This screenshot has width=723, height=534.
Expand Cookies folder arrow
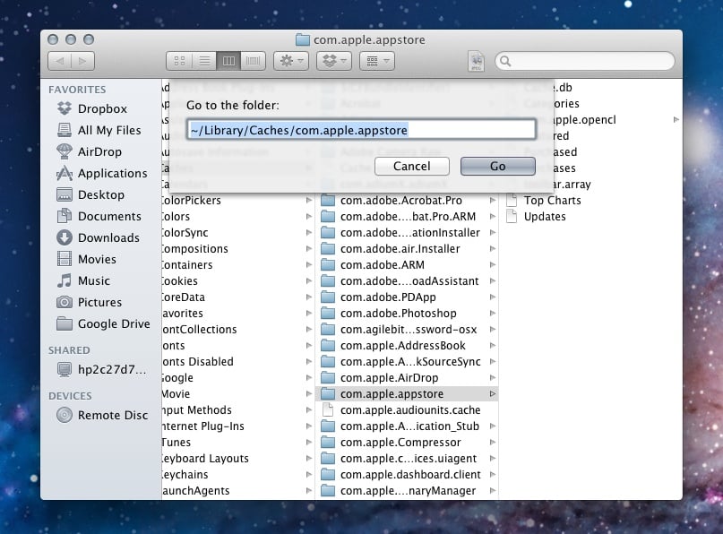click(x=308, y=280)
